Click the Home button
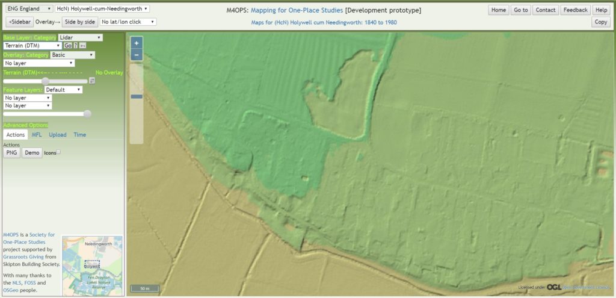616x298 pixels. 499,10
